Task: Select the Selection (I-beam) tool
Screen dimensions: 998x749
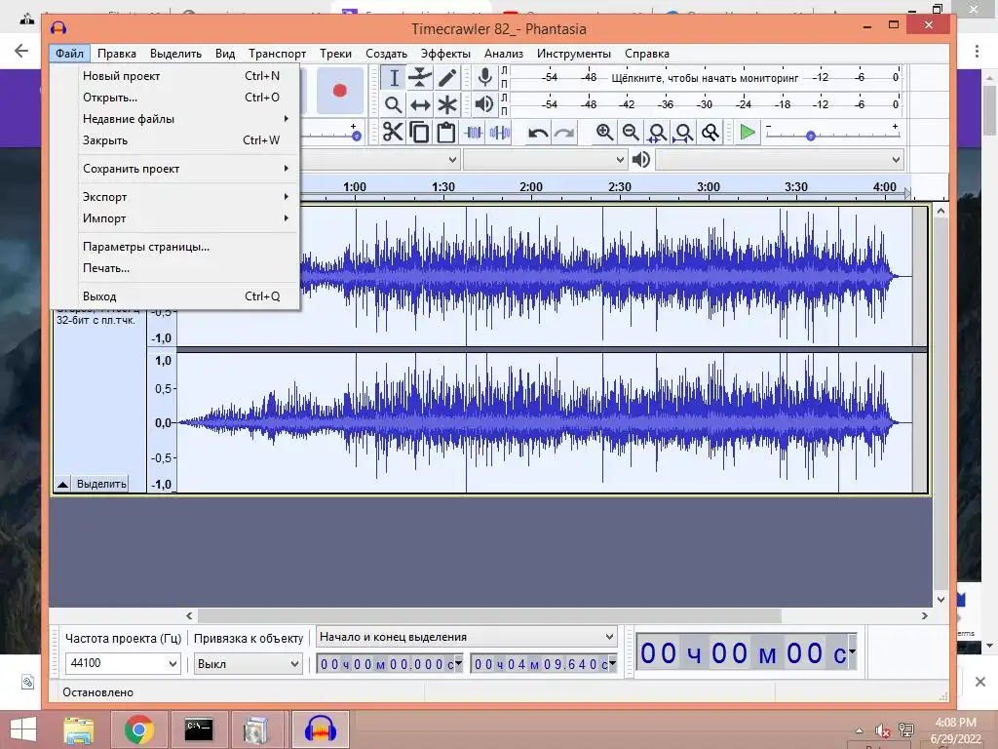Action: (394, 78)
